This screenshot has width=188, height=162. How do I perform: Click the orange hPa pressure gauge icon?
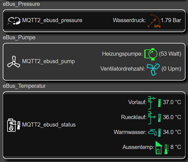154,21
